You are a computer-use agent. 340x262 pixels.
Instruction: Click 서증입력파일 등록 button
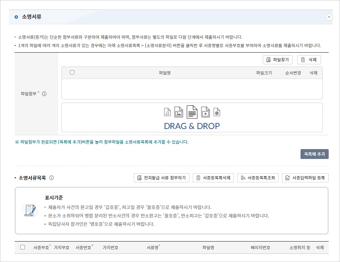pyautogui.click(x=305, y=178)
